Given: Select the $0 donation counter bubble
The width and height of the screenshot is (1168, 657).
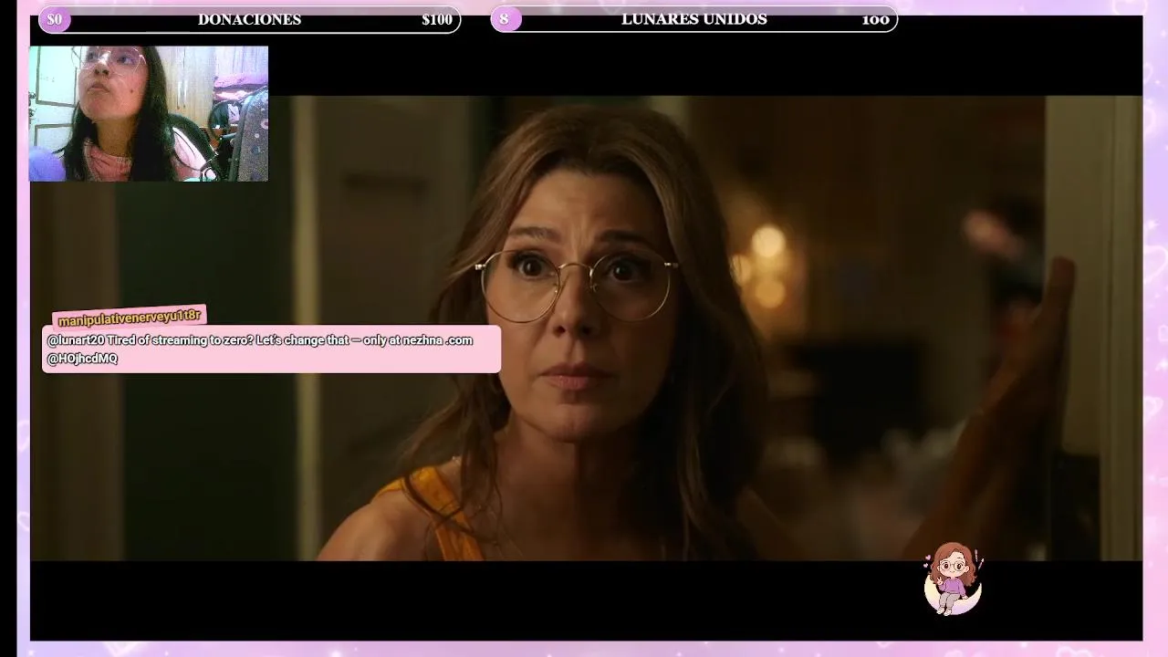Looking at the screenshot, I should coord(55,19).
